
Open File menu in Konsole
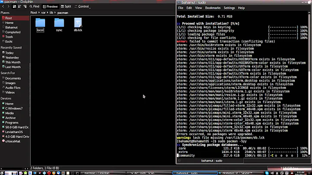[181, 8]
